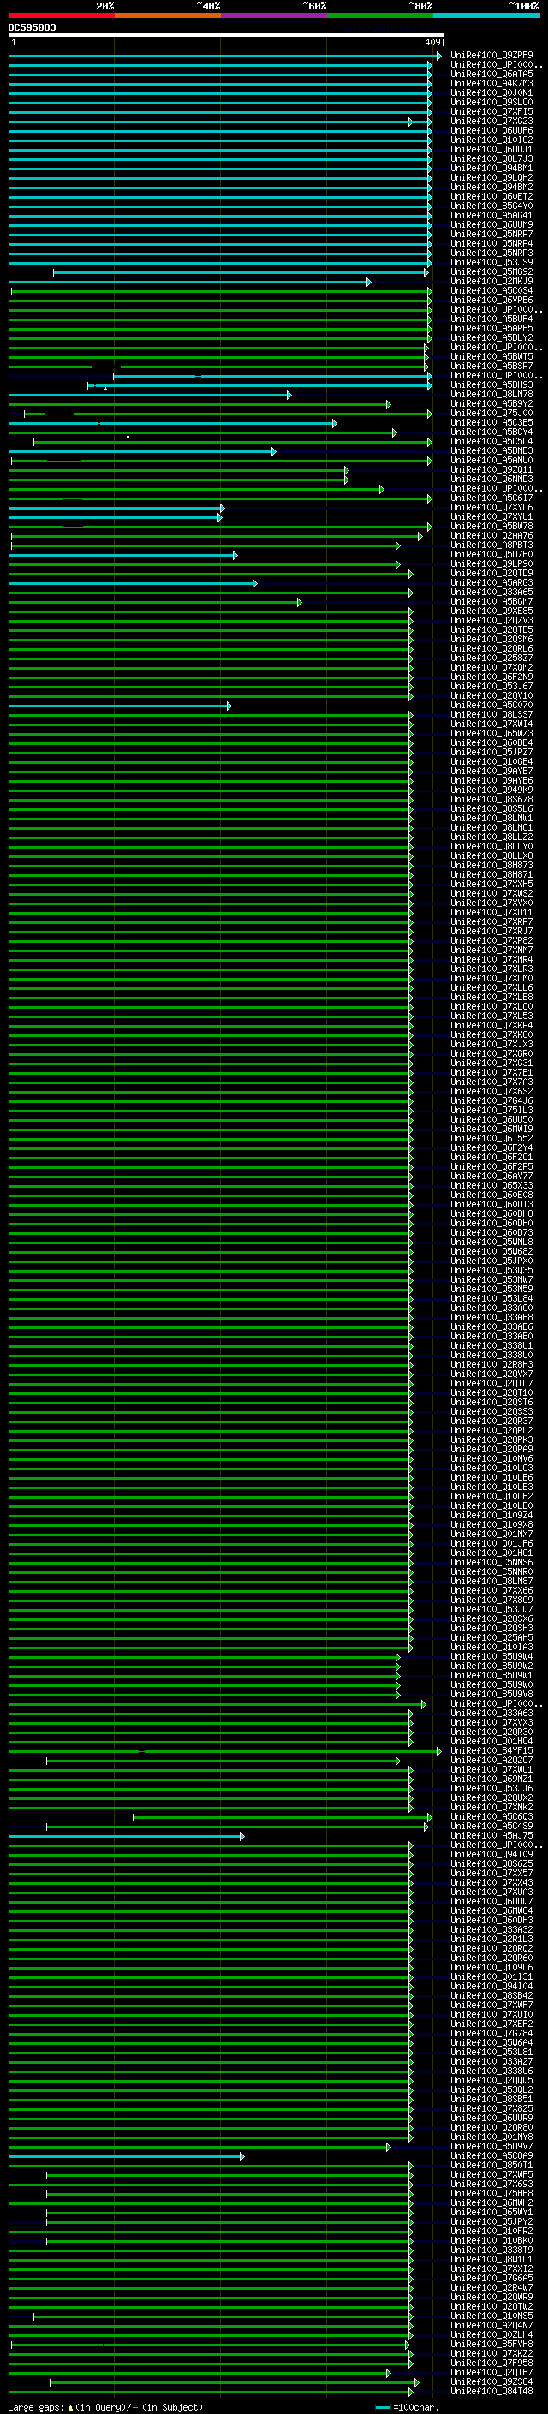Open hit UniRef100_A4K7M3
This screenshot has height=2414, width=548.
click(491, 83)
